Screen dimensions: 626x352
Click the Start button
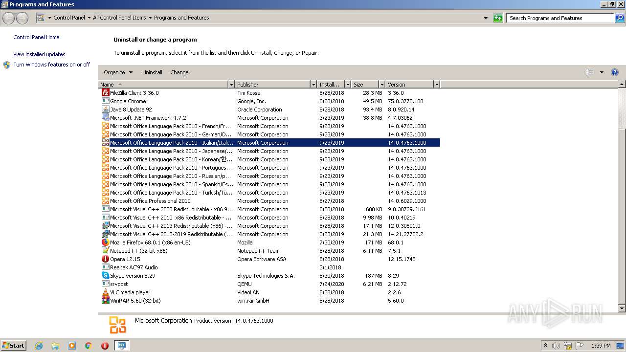point(13,346)
